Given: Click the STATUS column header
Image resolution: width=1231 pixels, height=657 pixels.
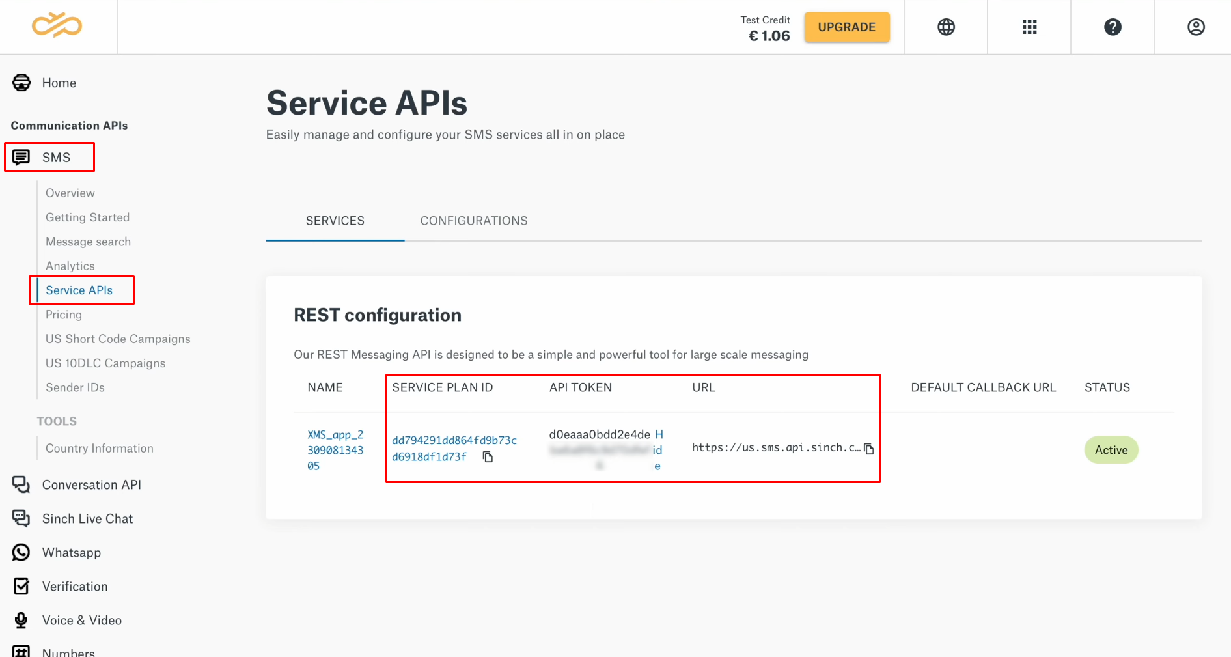Looking at the screenshot, I should click(x=1107, y=387).
